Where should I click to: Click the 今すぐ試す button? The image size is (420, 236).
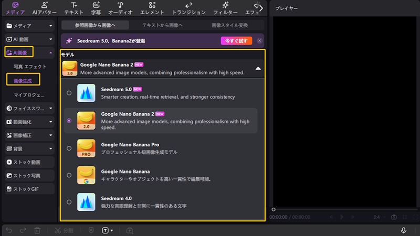[236, 41]
